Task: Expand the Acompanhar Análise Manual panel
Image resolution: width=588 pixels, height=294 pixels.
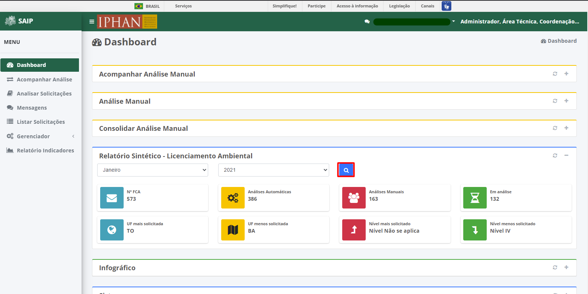Action: click(566, 74)
